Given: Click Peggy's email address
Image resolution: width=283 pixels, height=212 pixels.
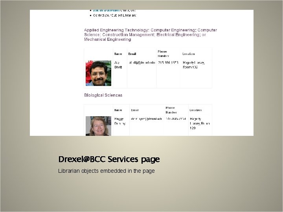Looking at the screenshot, I should pyautogui.click(x=146, y=119).
